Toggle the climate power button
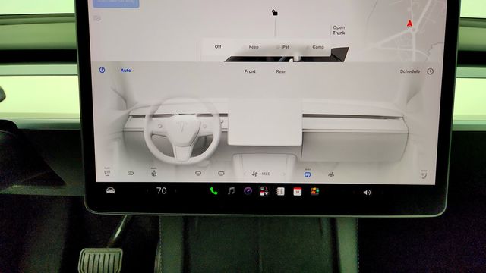This screenshot has height=273, width=486. [102, 70]
